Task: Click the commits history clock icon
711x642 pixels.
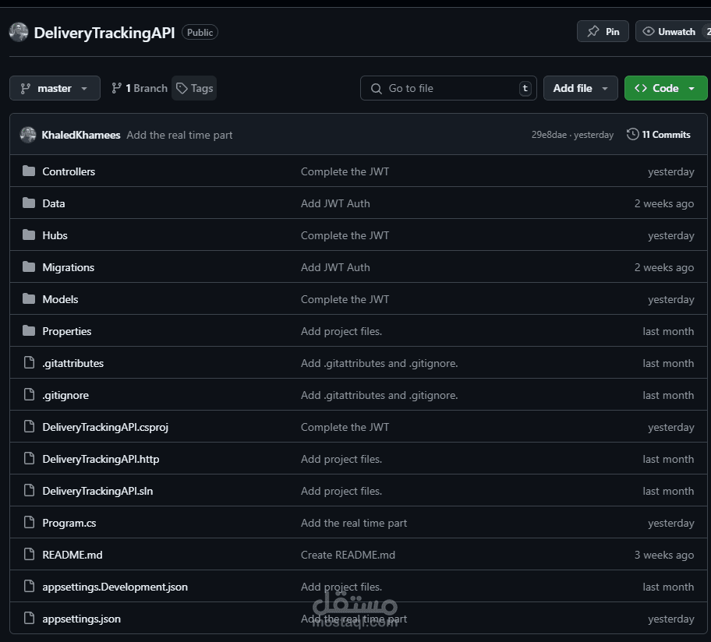Action: (632, 135)
